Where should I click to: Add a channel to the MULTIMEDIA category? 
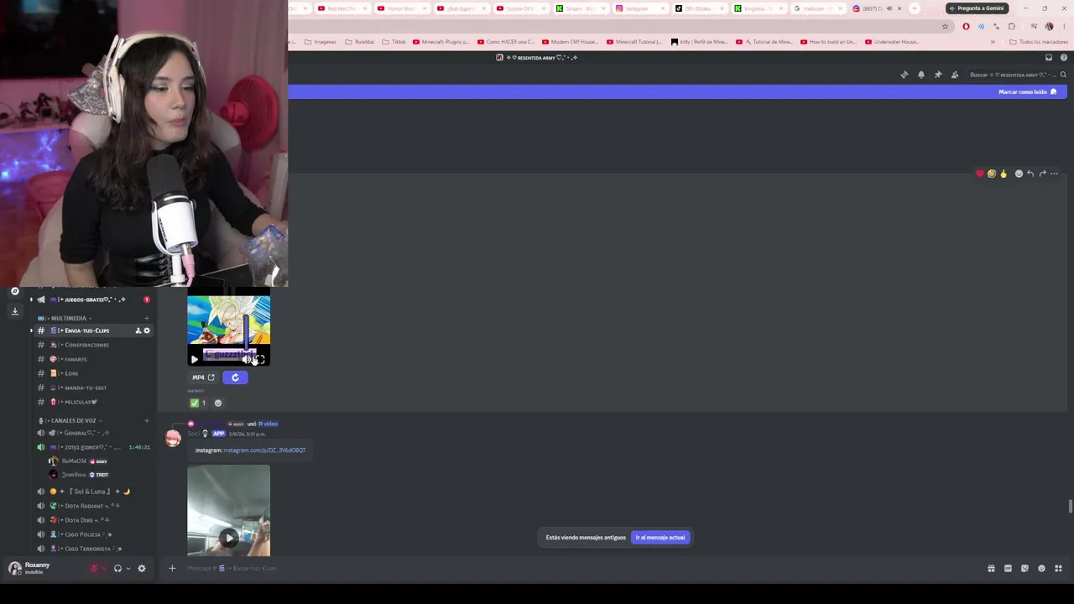[146, 318]
